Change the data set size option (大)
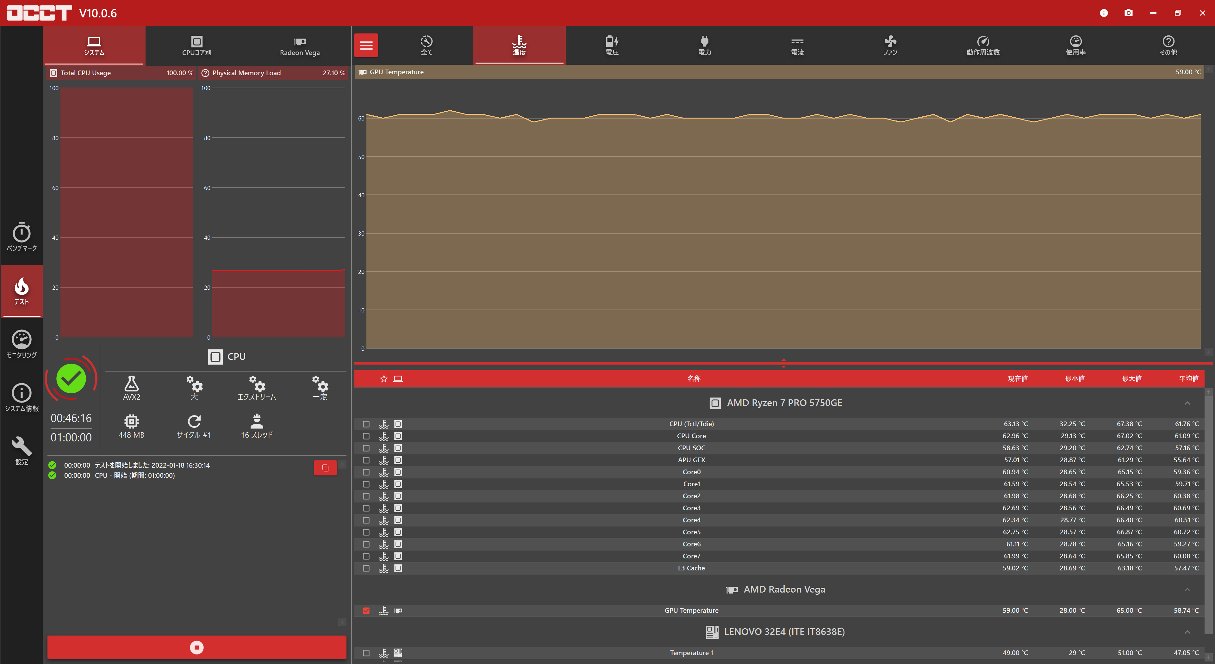Viewport: 1215px width, 664px height. tap(194, 388)
